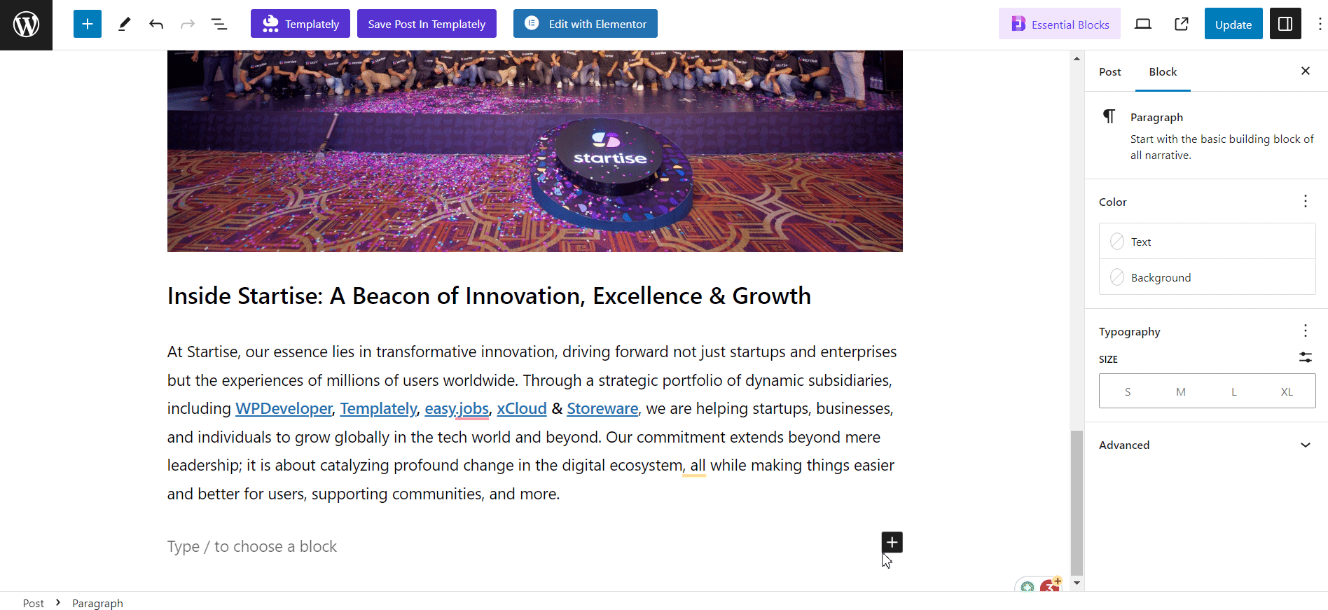The width and height of the screenshot is (1328, 610).
Task: Click the WordPress logo icon
Action: pyautogui.click(x=26, y=25)
